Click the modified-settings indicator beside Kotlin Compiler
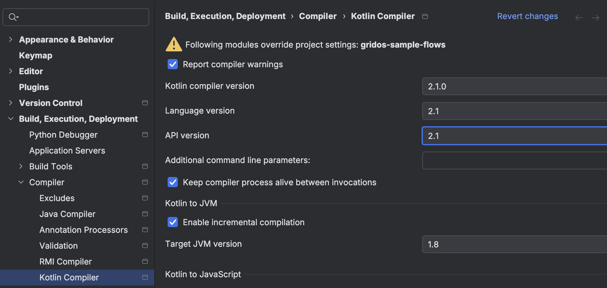This screenshot has width=607, height=288. (145, 277)
